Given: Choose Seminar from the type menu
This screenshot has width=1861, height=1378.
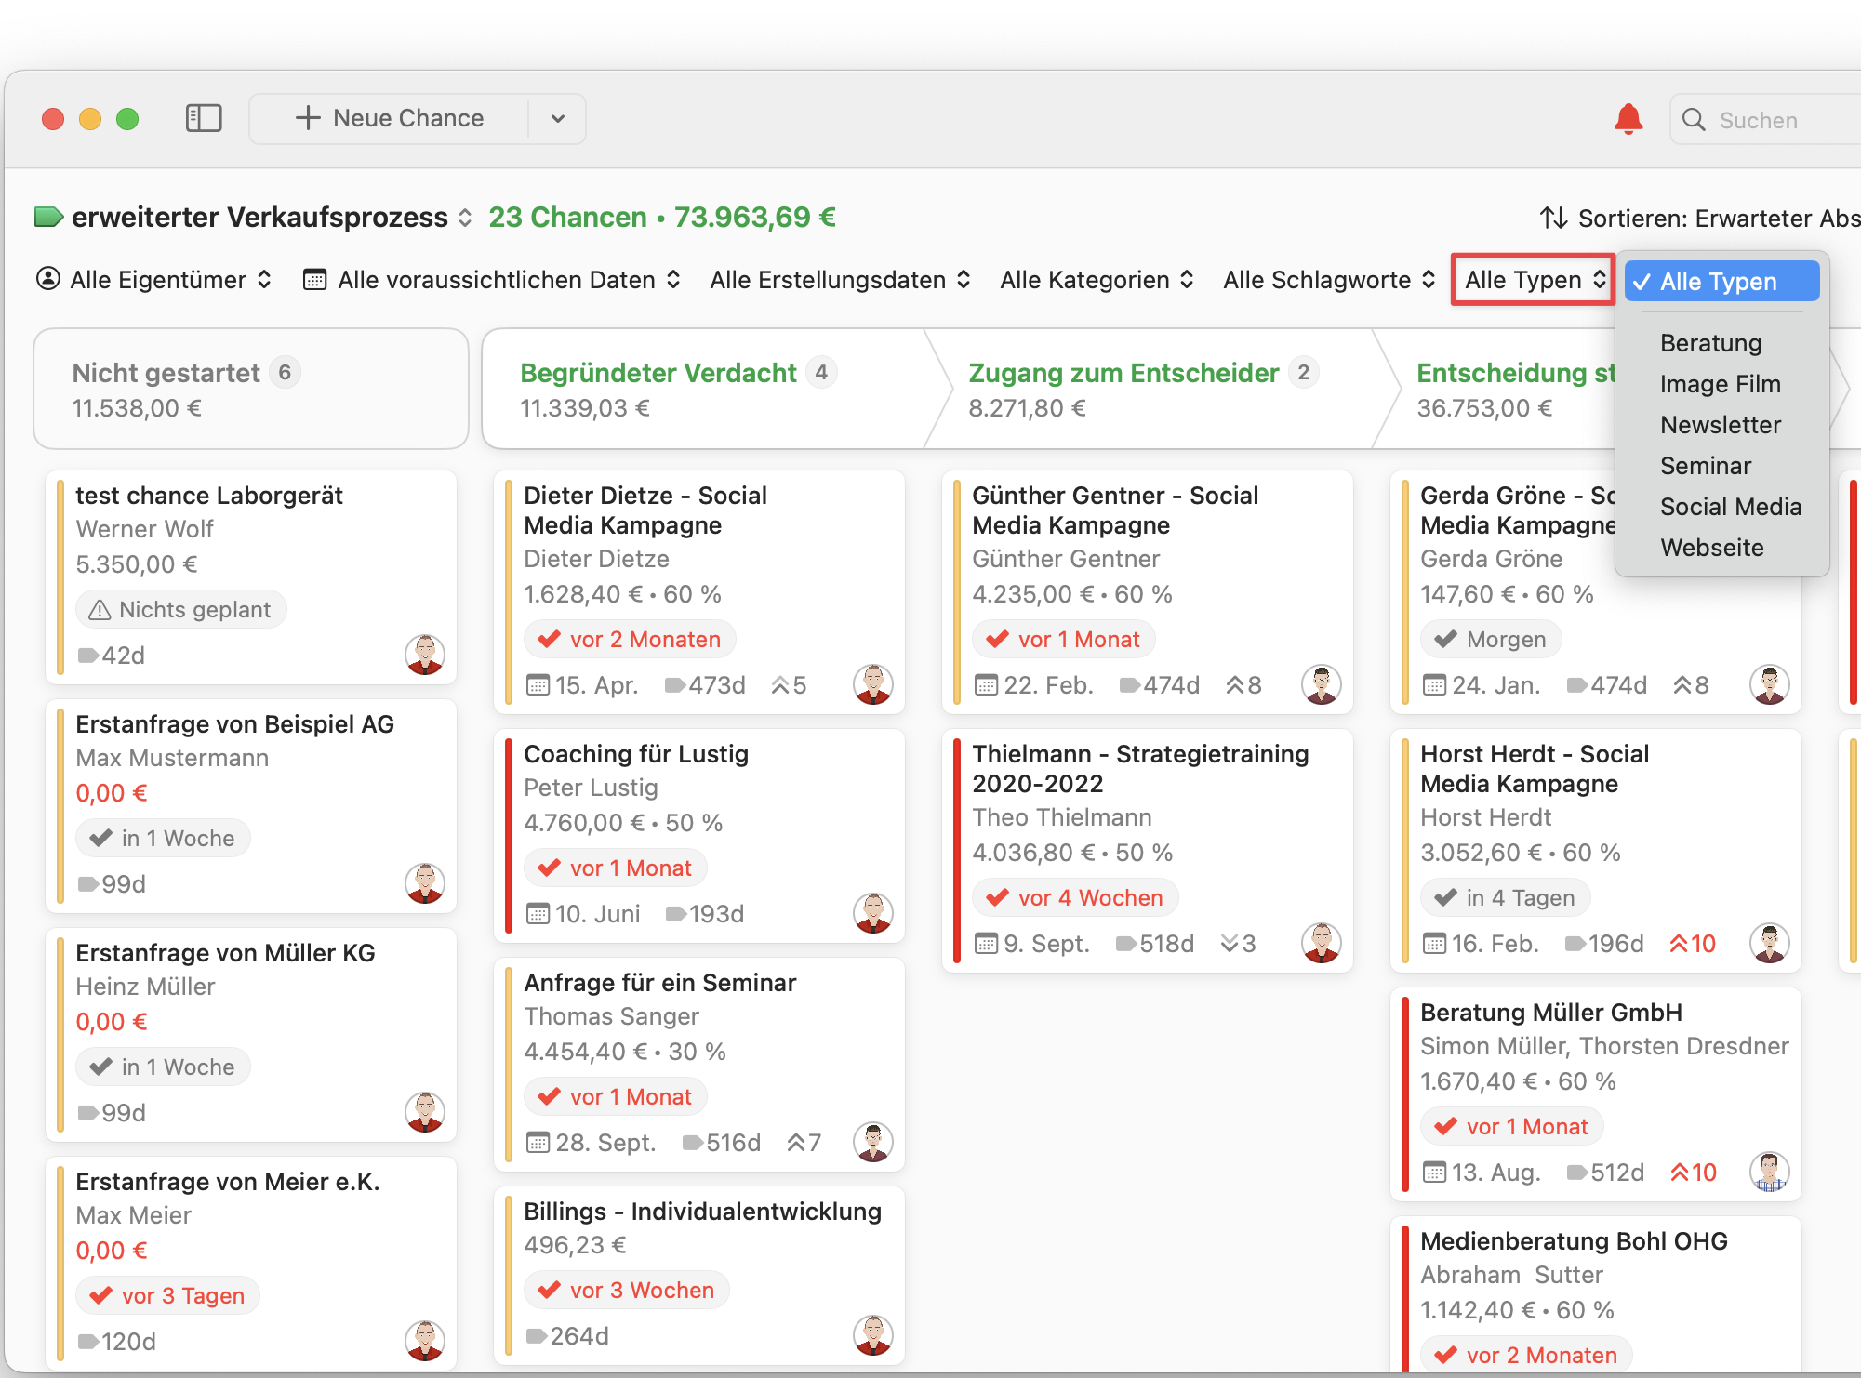Looking at the screenshot, I should coord(1706,465).
